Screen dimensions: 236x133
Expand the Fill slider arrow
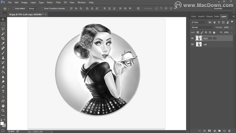232,32
